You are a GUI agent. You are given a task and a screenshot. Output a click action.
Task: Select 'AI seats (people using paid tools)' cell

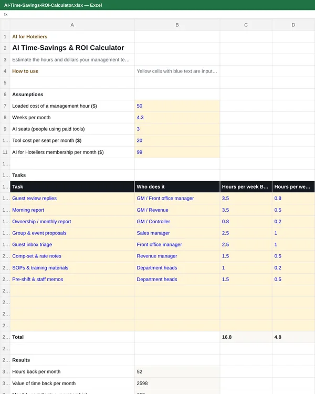(72, 129)
